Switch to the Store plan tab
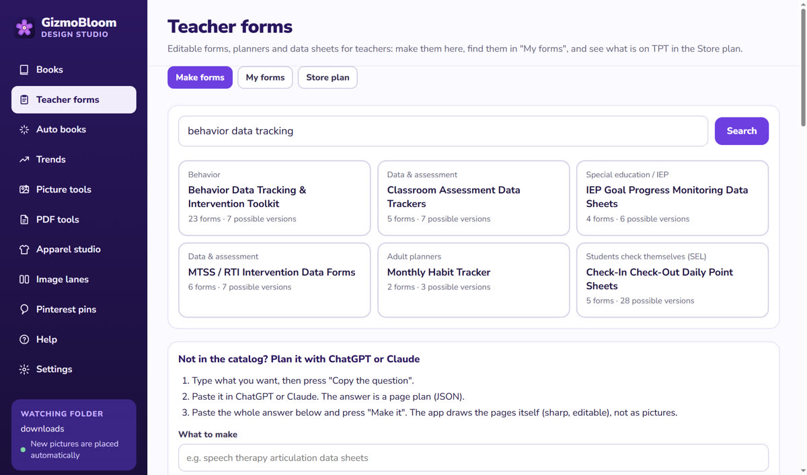Screen dimensions: 807x475 pos(328,77)
